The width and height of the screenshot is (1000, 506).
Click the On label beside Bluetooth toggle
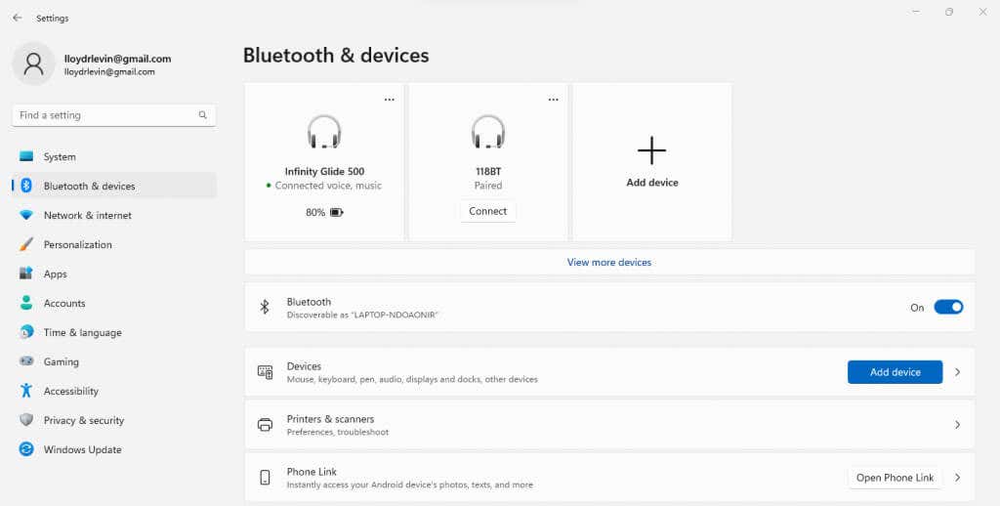point(917,308)
